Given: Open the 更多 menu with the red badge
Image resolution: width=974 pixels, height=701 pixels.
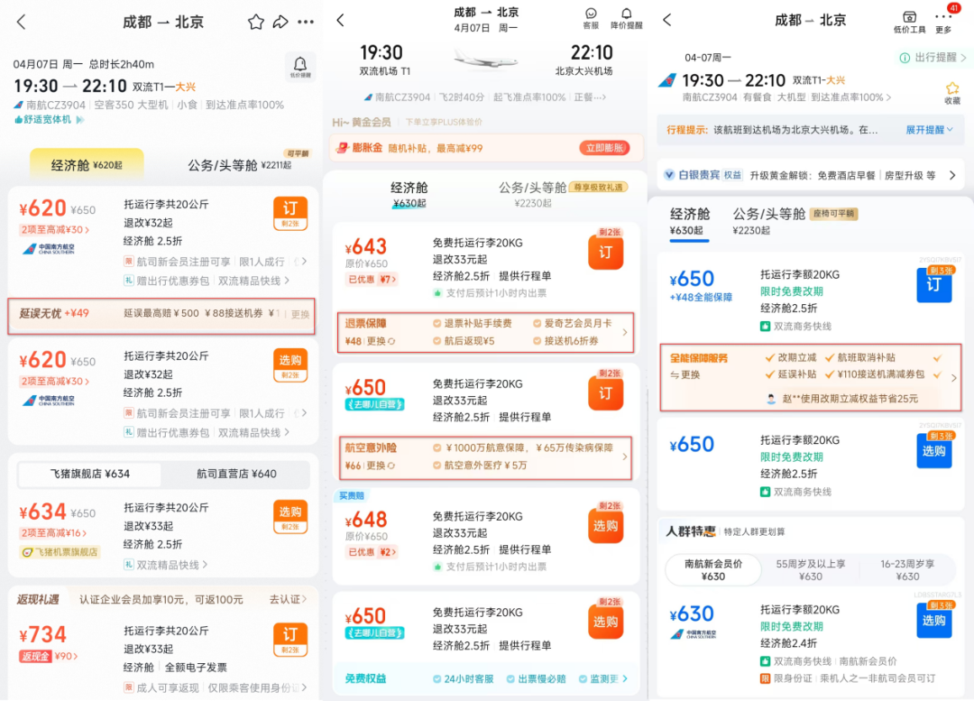Looking at the screenshot, I should pyautogui.click(x=943, y=22).
